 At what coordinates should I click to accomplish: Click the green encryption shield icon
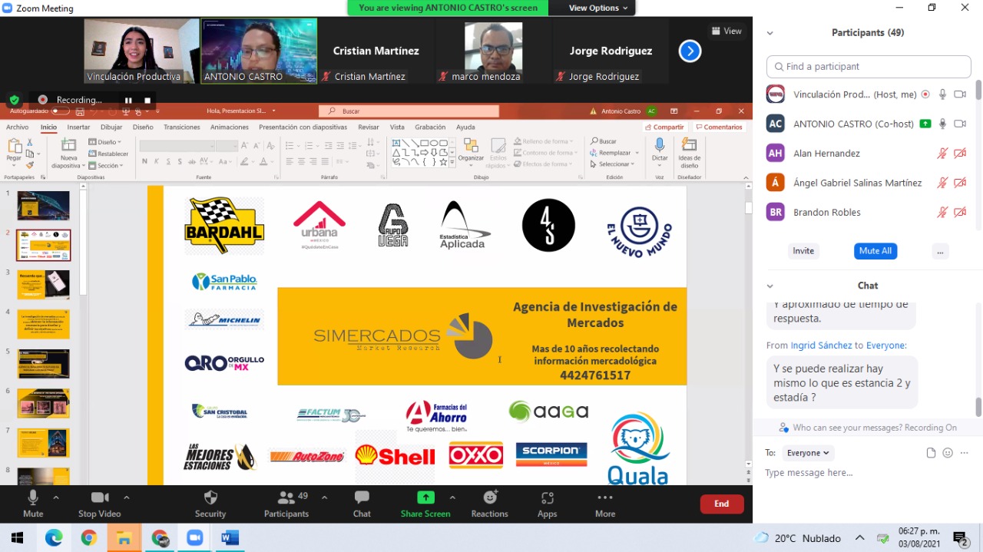(14, 100)
